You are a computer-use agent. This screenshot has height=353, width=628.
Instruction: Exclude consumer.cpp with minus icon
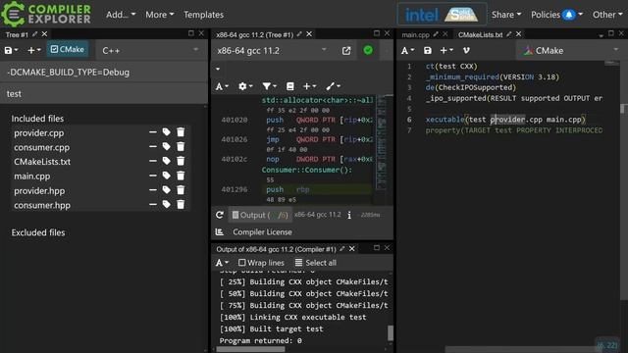pyautogui.click(x=153, y=146)
